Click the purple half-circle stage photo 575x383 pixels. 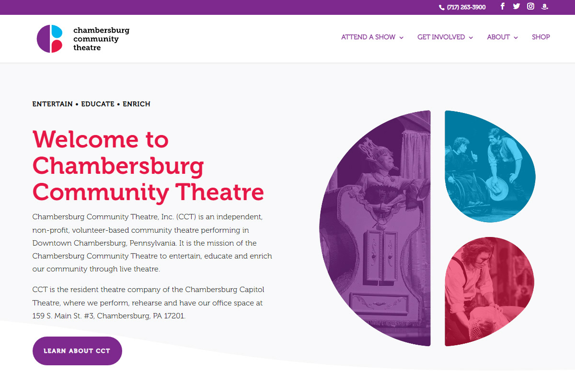[375, 228]
